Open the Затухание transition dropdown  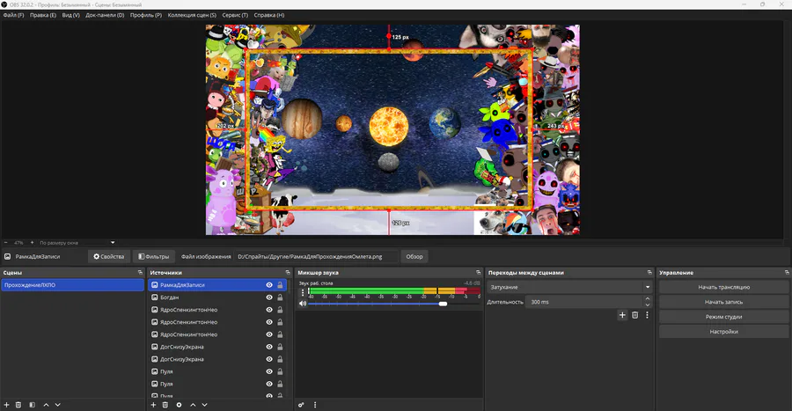coord(569,287)
